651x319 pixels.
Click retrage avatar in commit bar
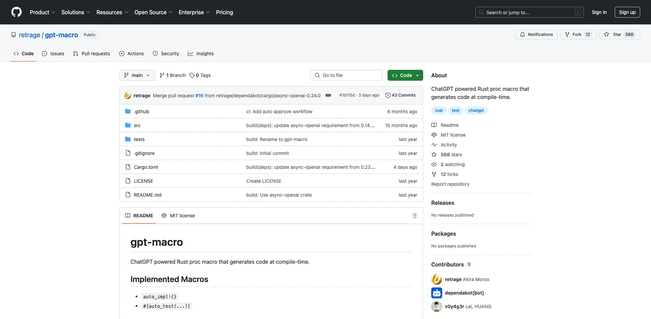(x=127, y=96)
